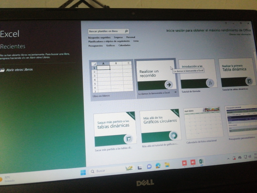Select the Personal suggested search
257x193 pixels.
click(x=131, y=37)
